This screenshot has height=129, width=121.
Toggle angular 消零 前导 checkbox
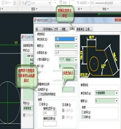tap(83, 112)
